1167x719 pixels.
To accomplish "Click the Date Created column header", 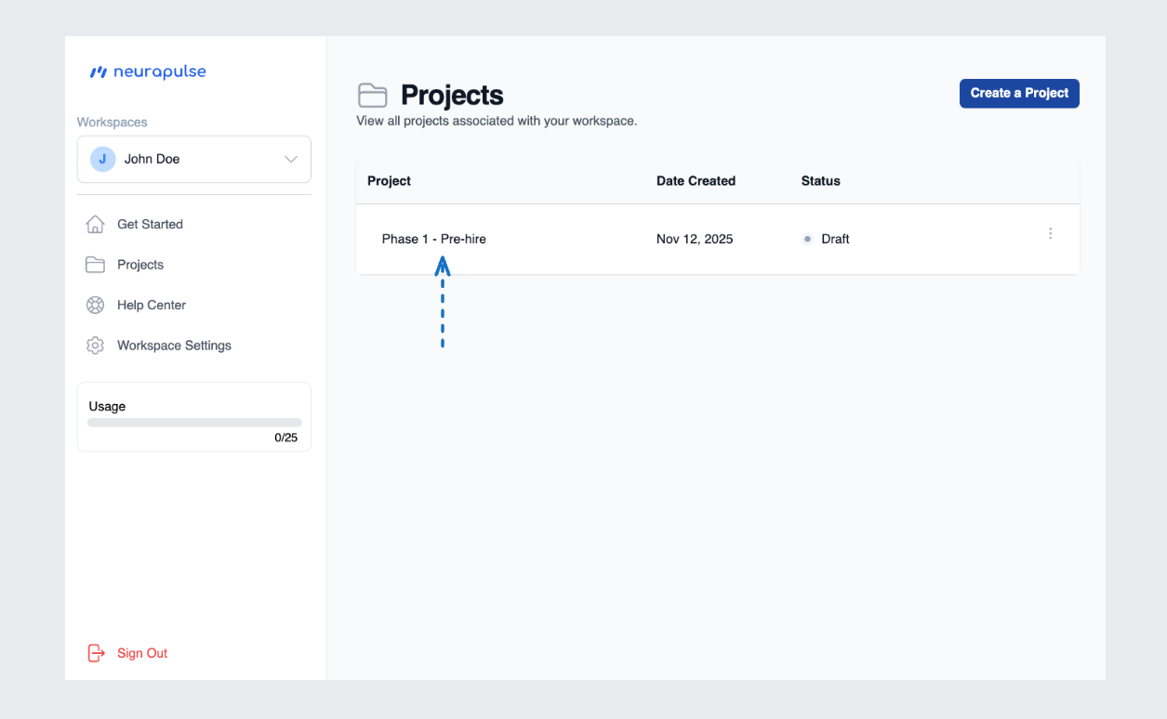I will (x=696, y=181).
